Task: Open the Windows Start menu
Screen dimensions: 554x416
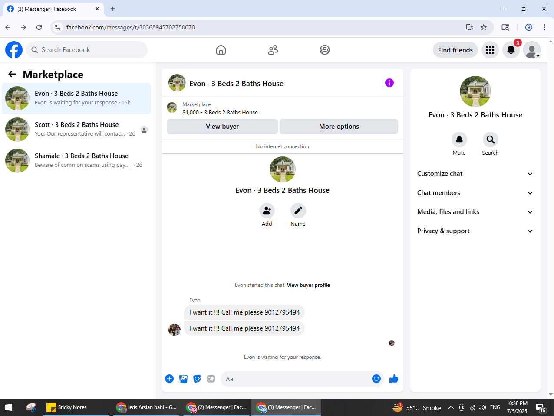Action: (9, 407)
